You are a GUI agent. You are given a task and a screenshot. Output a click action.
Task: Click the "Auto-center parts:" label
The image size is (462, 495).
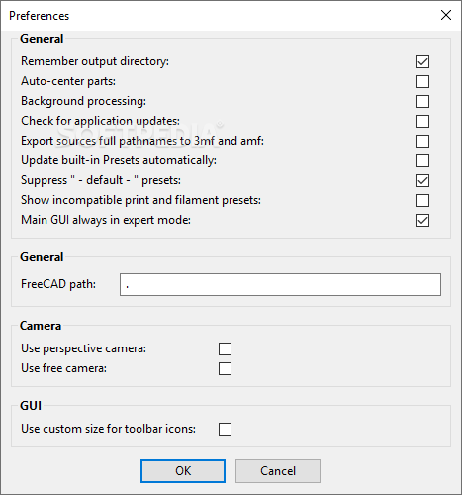(68, 81)
